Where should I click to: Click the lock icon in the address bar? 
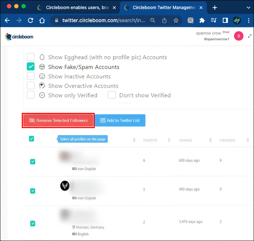pyautogui.click(x=56, y=20)
